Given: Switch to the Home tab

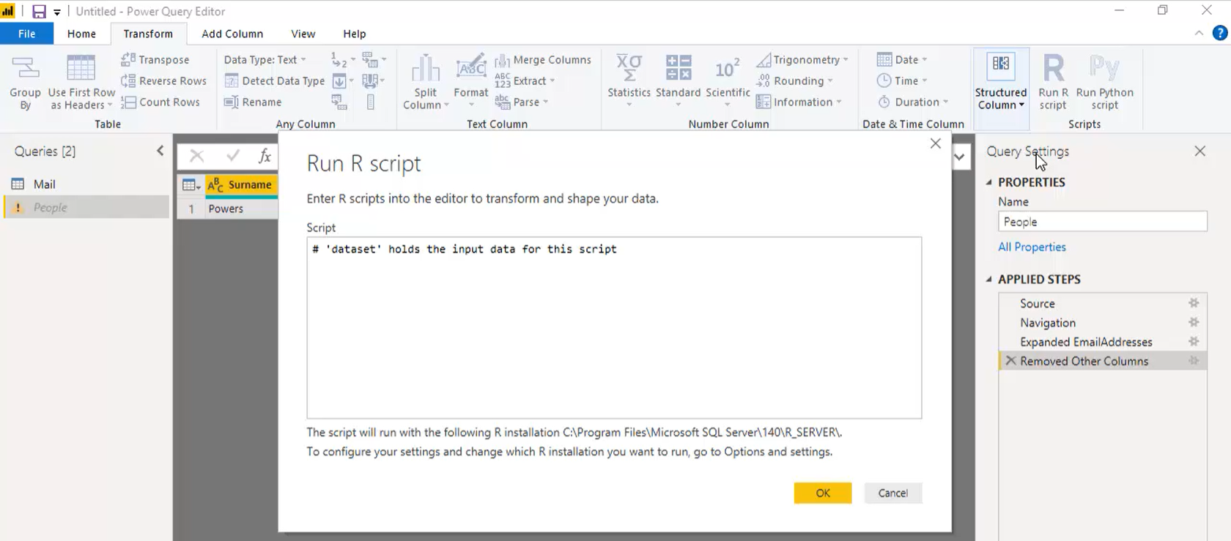Looking at the screenshot, I should coord(81,34).
